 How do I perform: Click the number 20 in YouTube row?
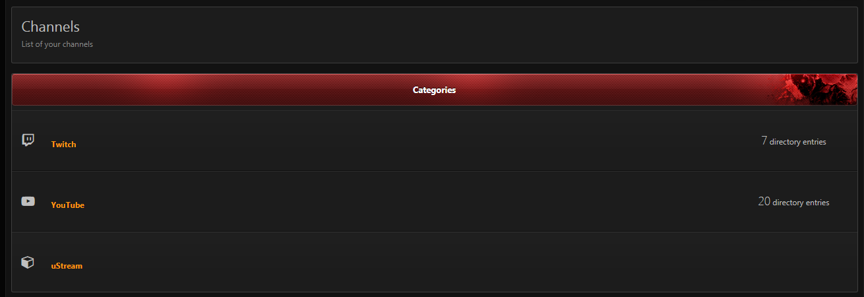764,201
